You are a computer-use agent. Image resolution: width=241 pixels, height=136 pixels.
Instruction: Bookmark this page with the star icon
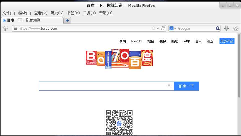click(x=153, y=28)
